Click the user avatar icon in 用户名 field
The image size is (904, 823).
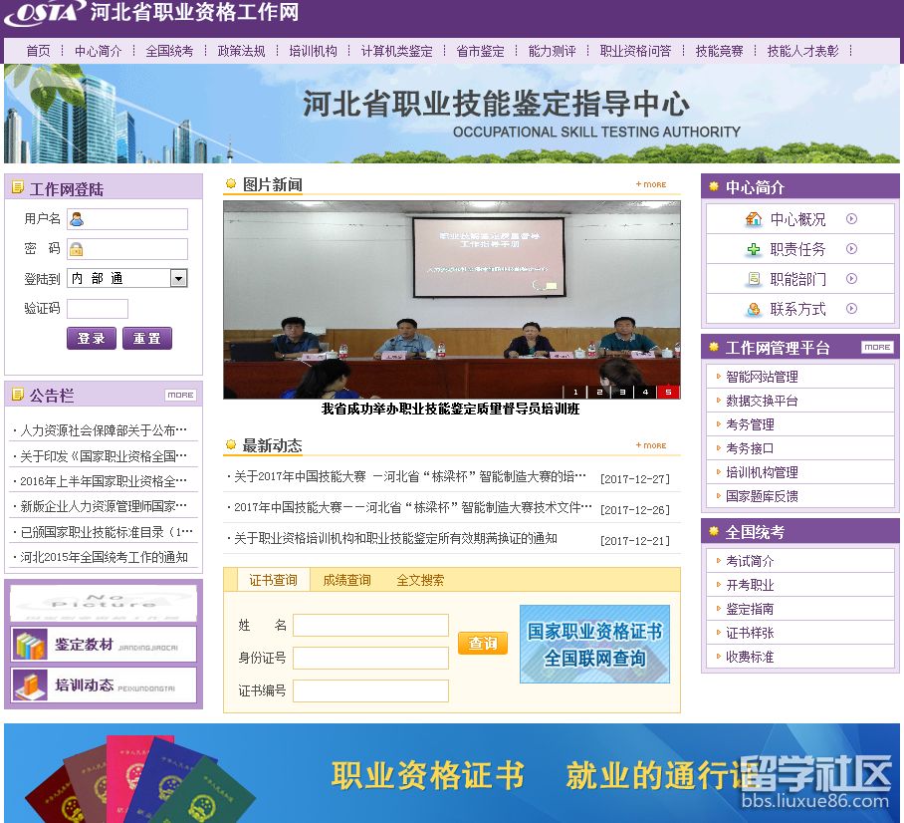(77, 220)
